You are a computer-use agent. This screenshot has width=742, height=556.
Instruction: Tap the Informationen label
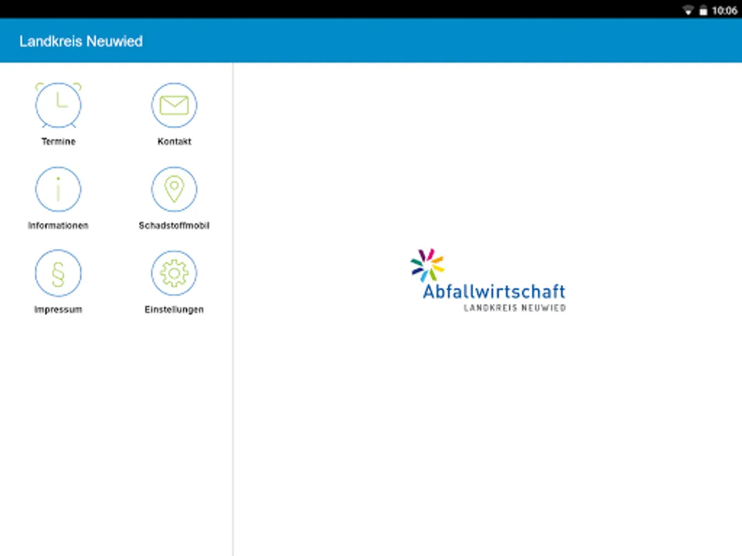tap(58, 225)
